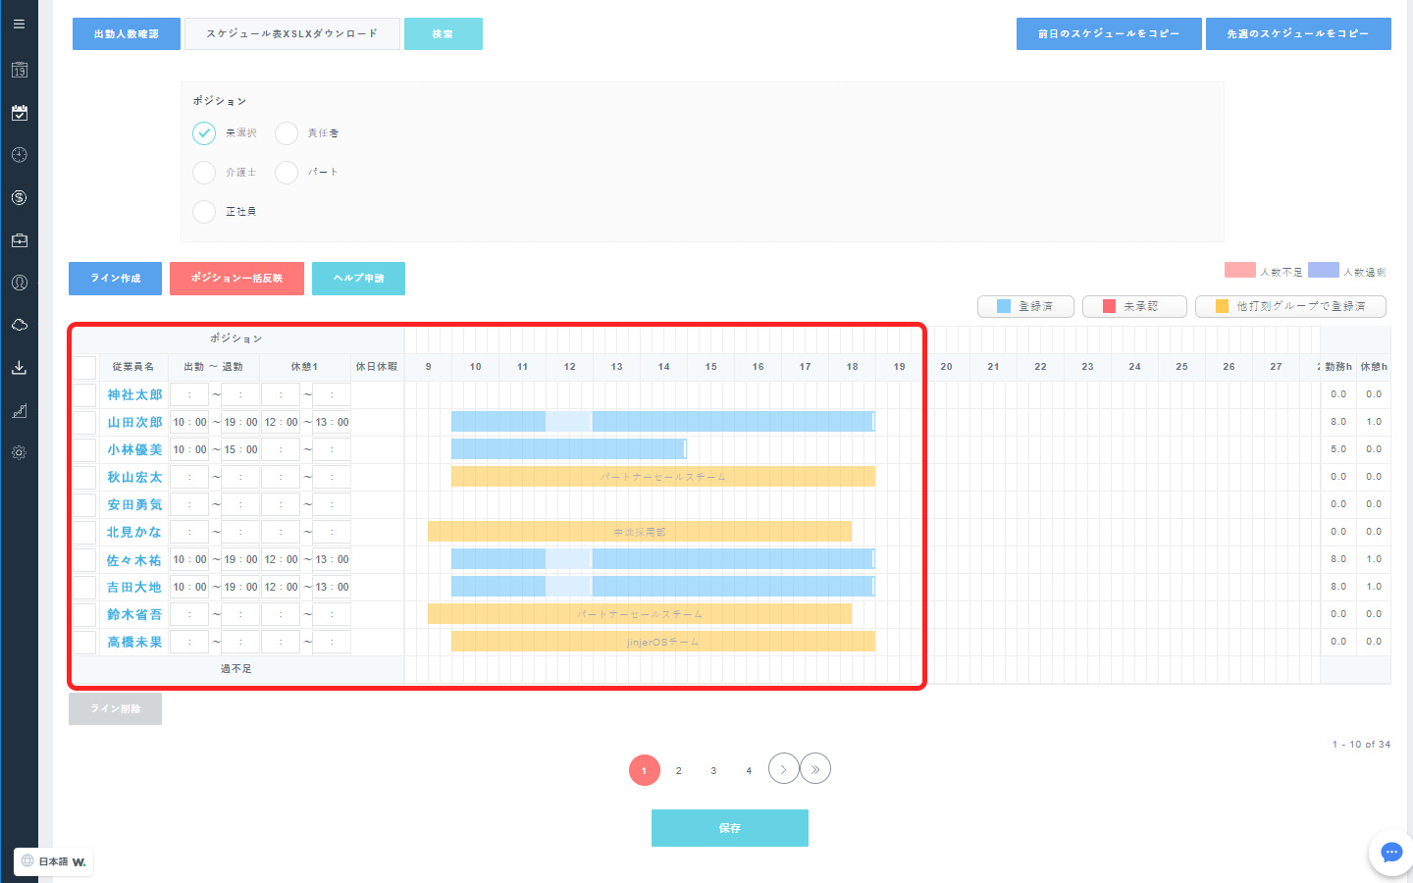Click the download icon in the sidebar
1413x883 pixels.
click(x=19, y=368)
